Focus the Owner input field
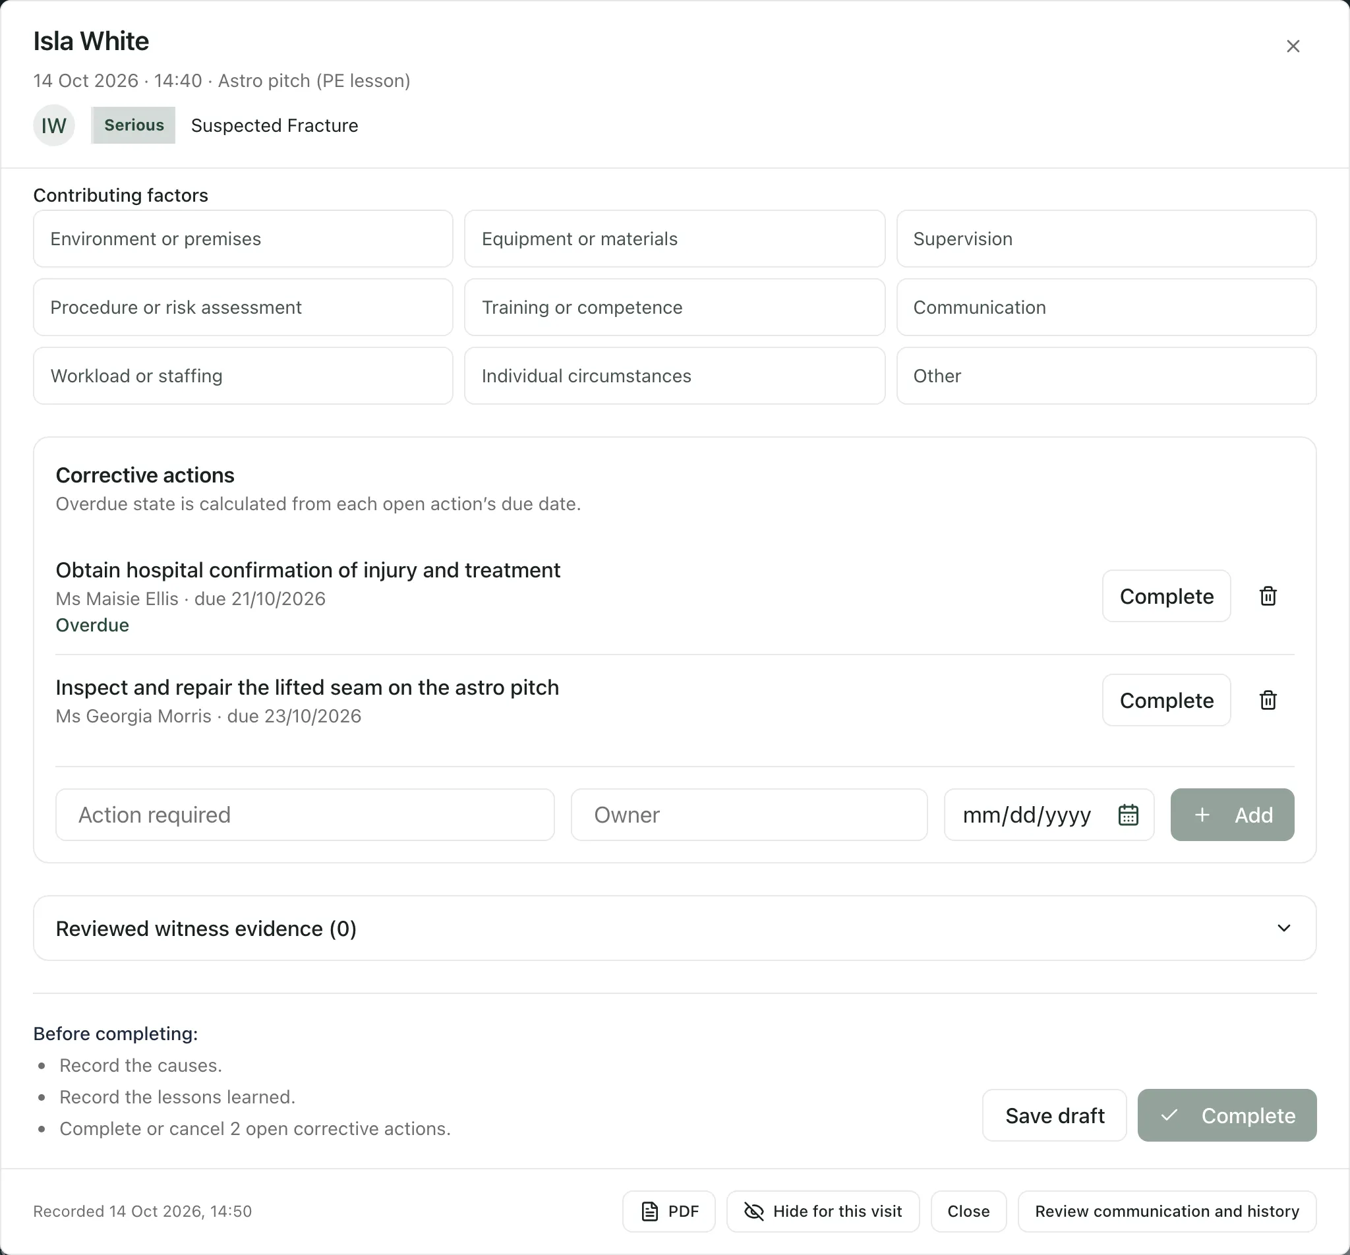This screenshot has width=1350, height=1255. (x=749, y=814)
